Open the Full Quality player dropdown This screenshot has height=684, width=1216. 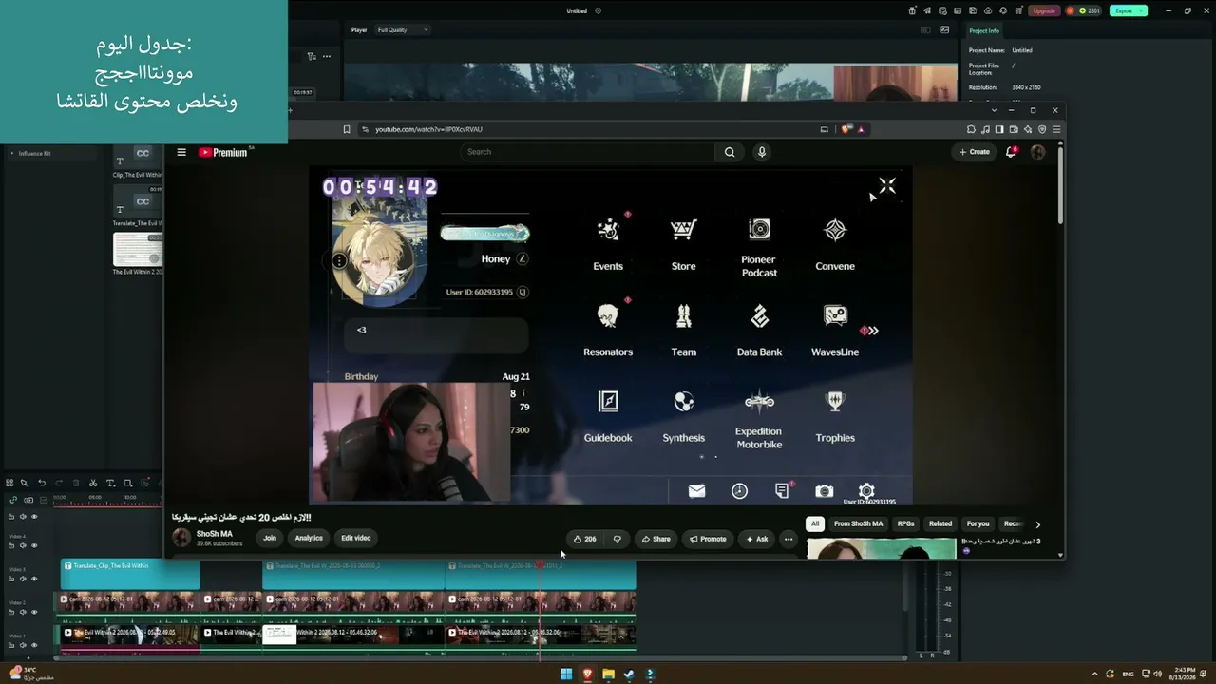(403, 29)
